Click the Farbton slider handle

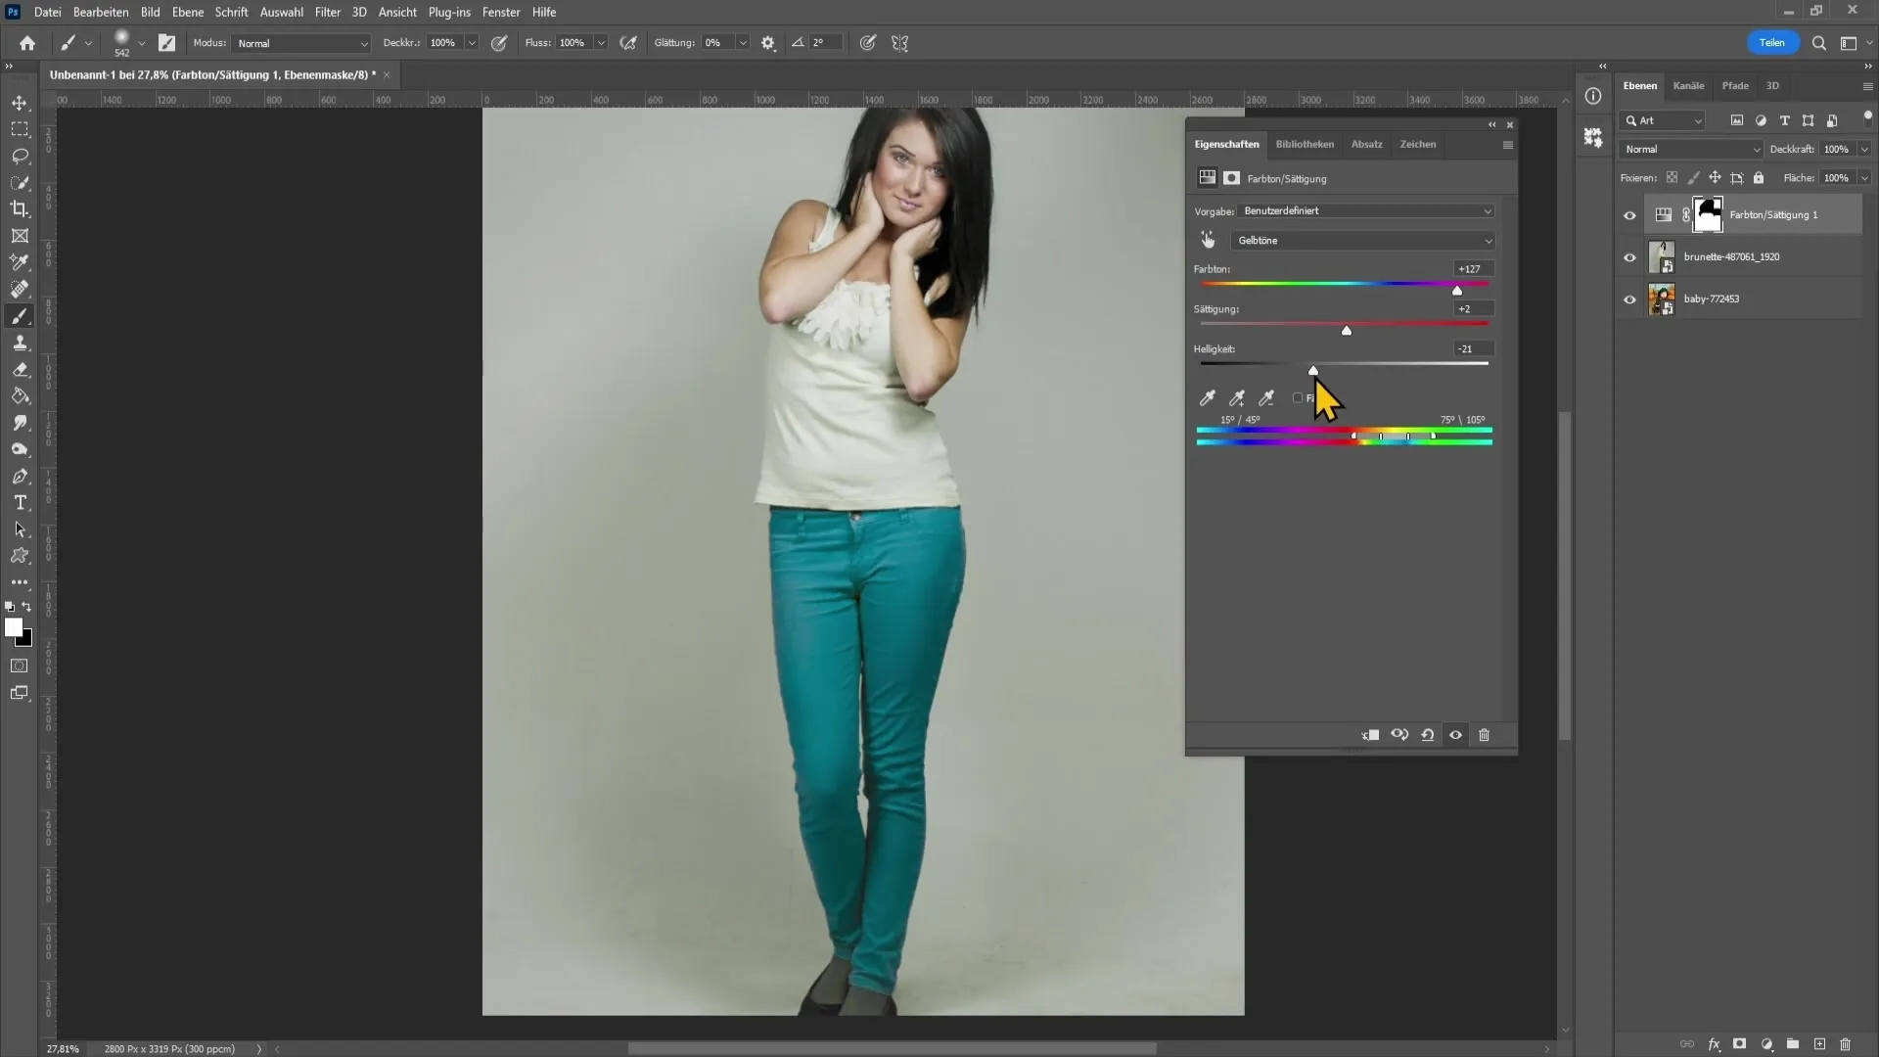click(x=1457, y=291)
